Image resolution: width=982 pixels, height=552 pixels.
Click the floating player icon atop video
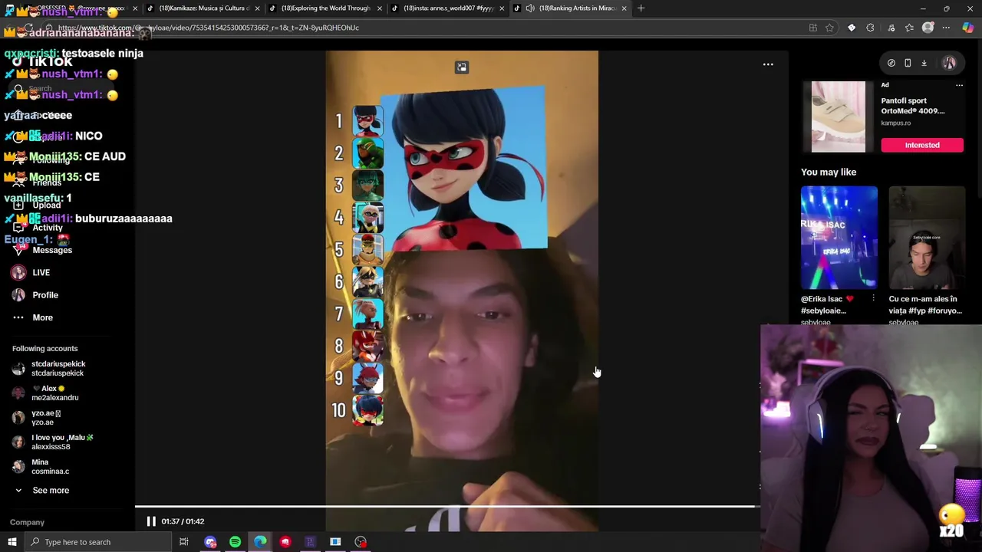tap(462, 67)
